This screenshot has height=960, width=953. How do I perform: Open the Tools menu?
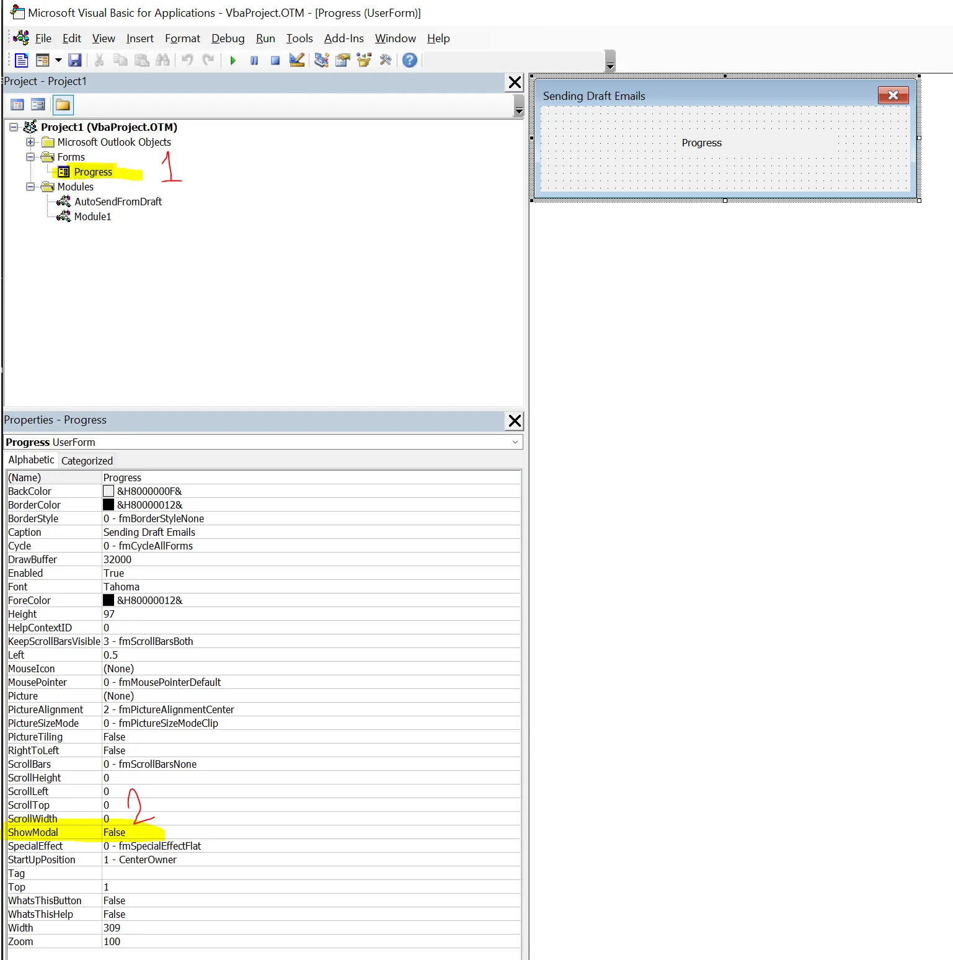pyautogui.click(x=299, y=38)
